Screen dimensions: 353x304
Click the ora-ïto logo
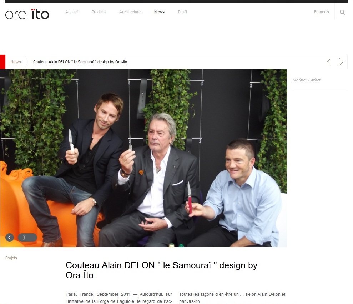[27, 14]
